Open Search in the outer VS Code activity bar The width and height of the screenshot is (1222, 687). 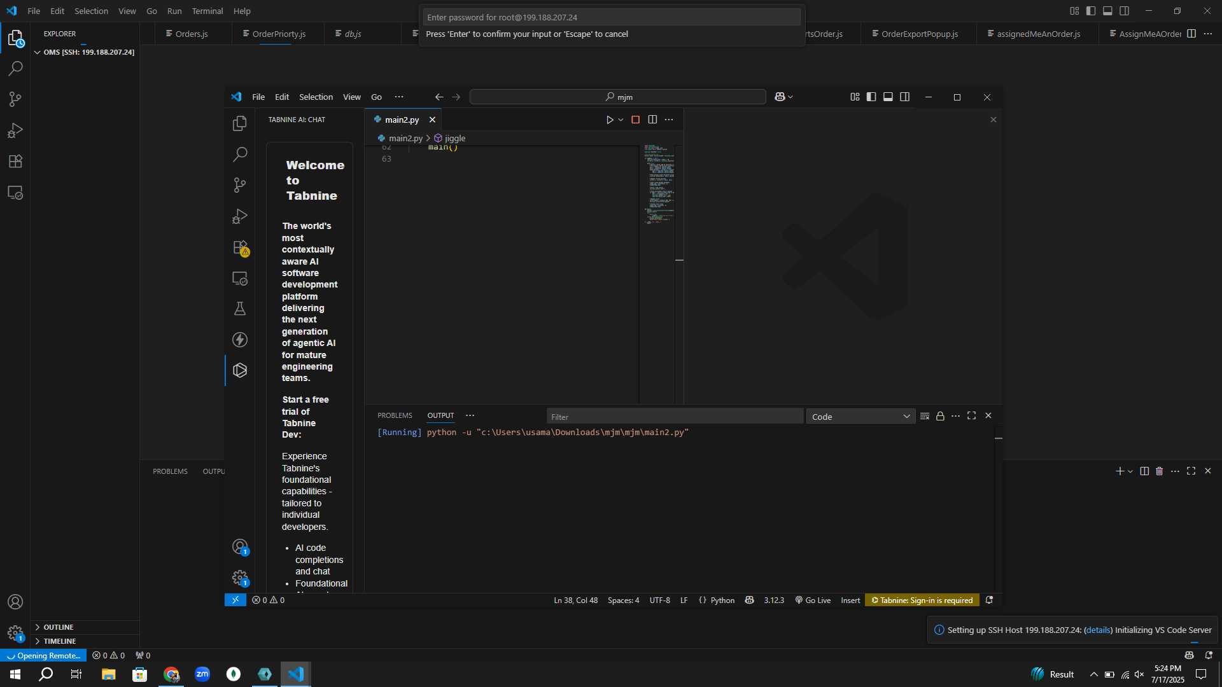click(x=15, y=69)
